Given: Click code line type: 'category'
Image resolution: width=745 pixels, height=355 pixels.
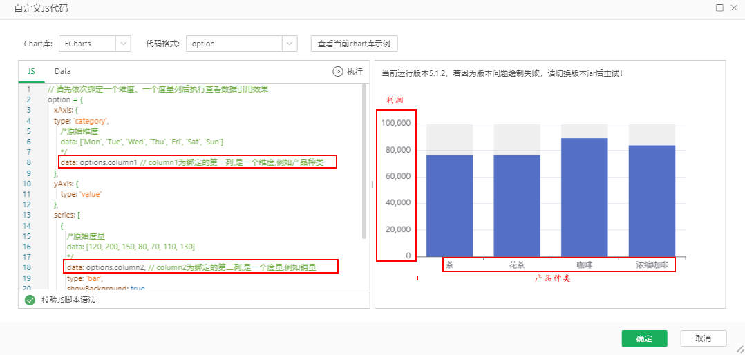Looking at the screenshot, I should coord(82,121).
